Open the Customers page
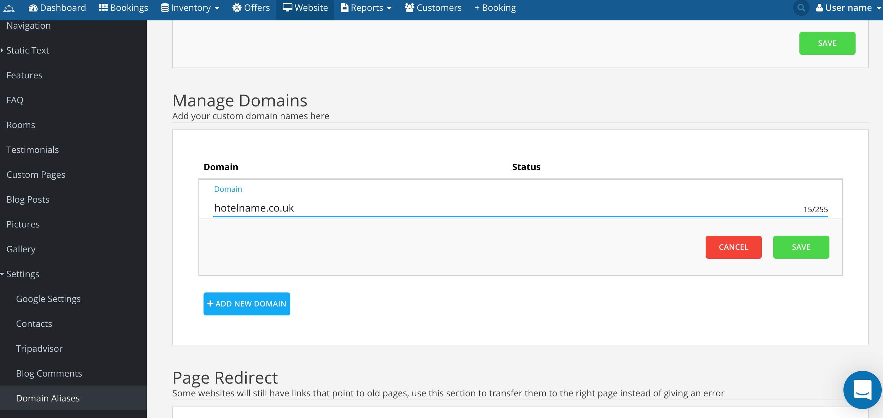The width and height of the screenshot is (883, 418). pyautogui.click(x=433, y=8)
